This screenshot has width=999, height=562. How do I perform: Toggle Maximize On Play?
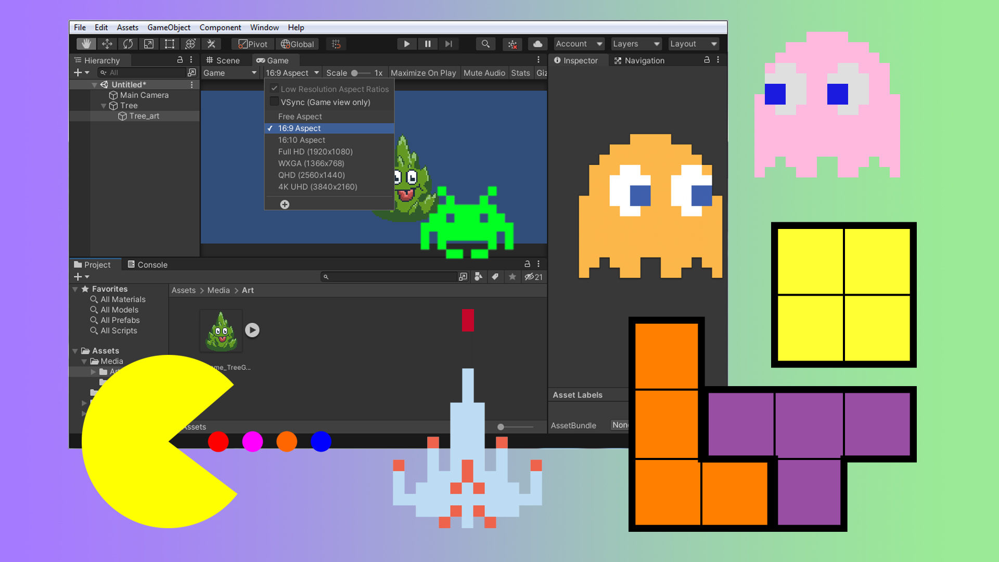point(423,73)
